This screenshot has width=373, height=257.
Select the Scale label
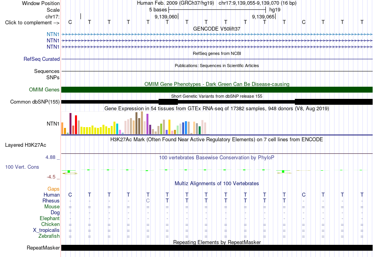[x=53, y=10]
